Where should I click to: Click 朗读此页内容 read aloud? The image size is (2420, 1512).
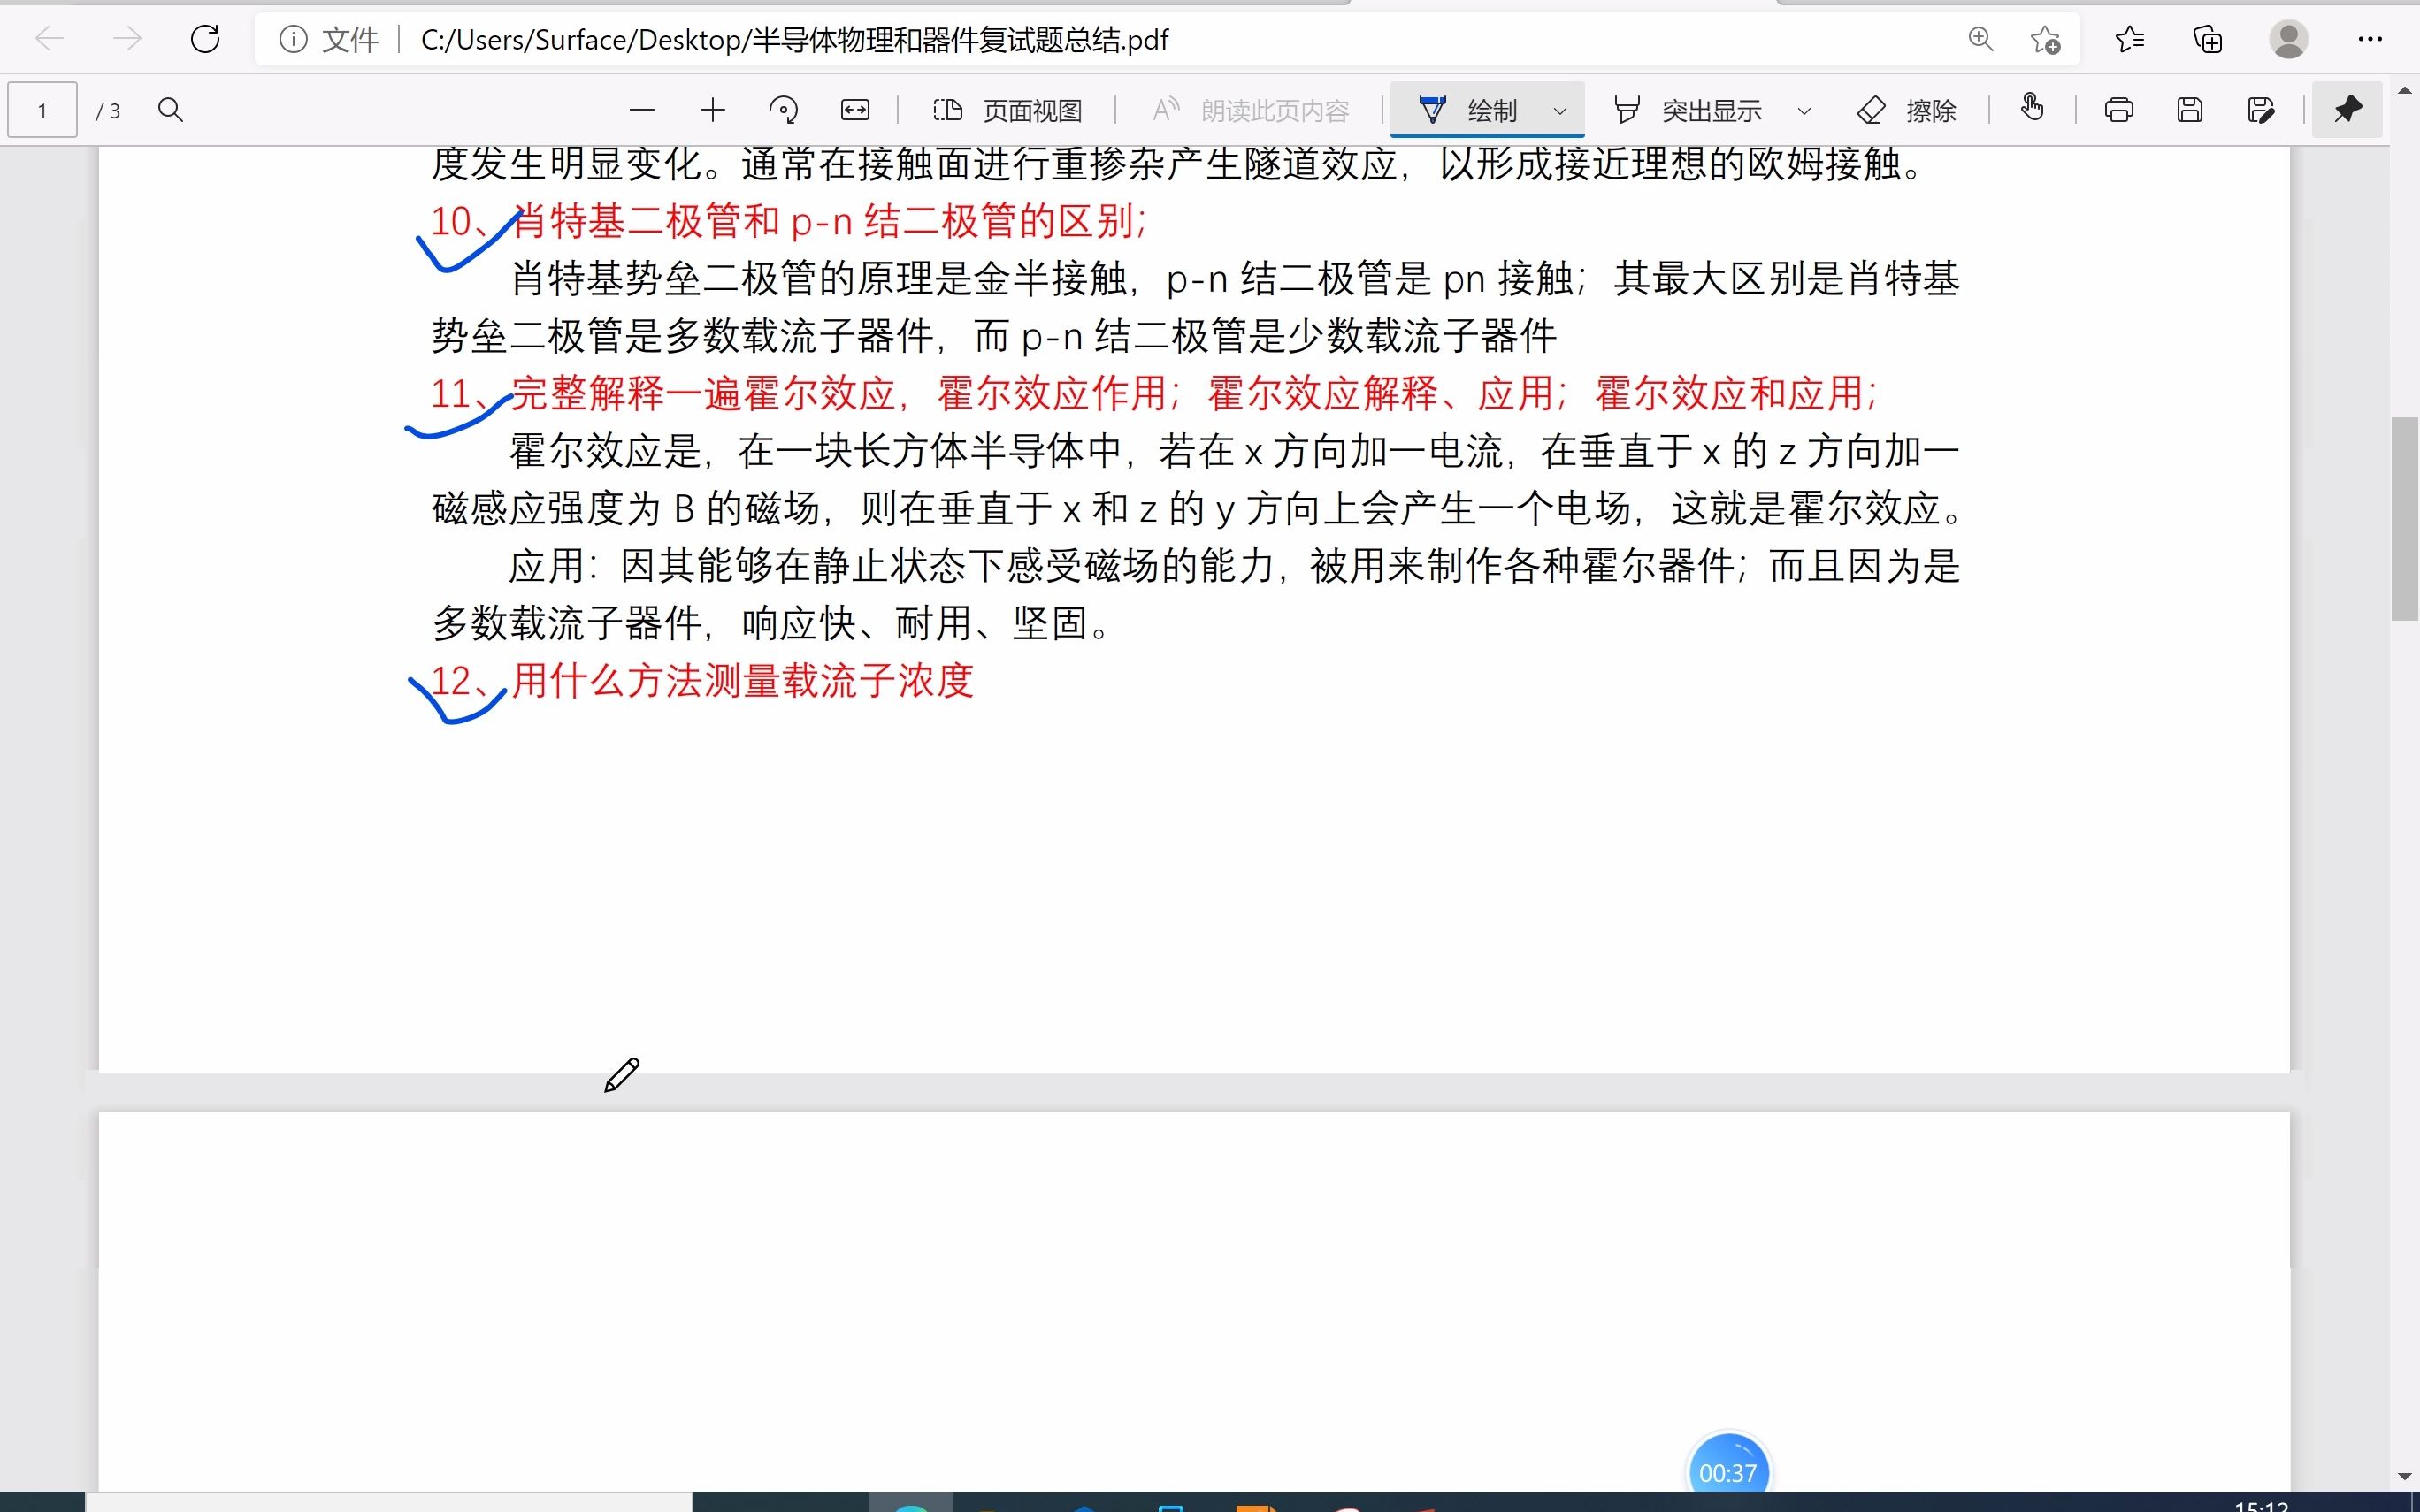click(x=1251, y=110)
